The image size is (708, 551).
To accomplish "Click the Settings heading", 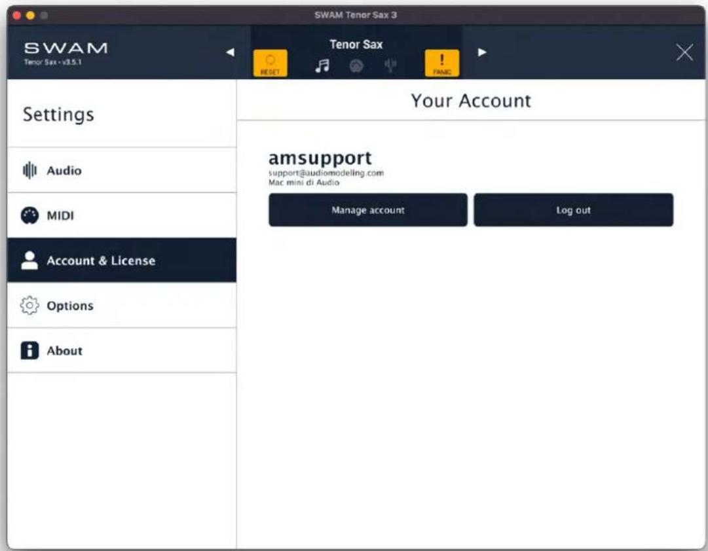I will point(59,114).
